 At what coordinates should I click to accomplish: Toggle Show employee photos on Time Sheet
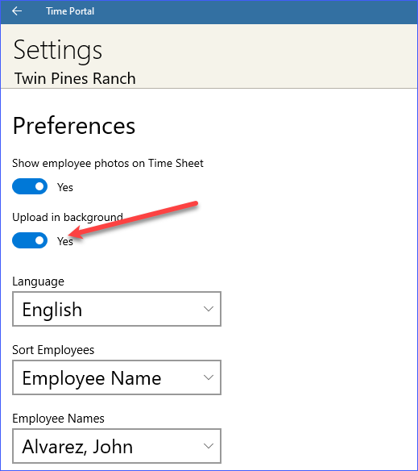pos(30,186)
